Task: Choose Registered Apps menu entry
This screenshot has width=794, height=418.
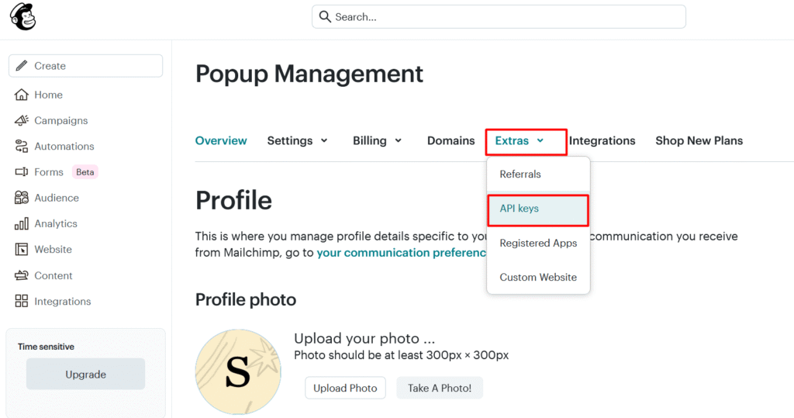Action: (538, 244)
